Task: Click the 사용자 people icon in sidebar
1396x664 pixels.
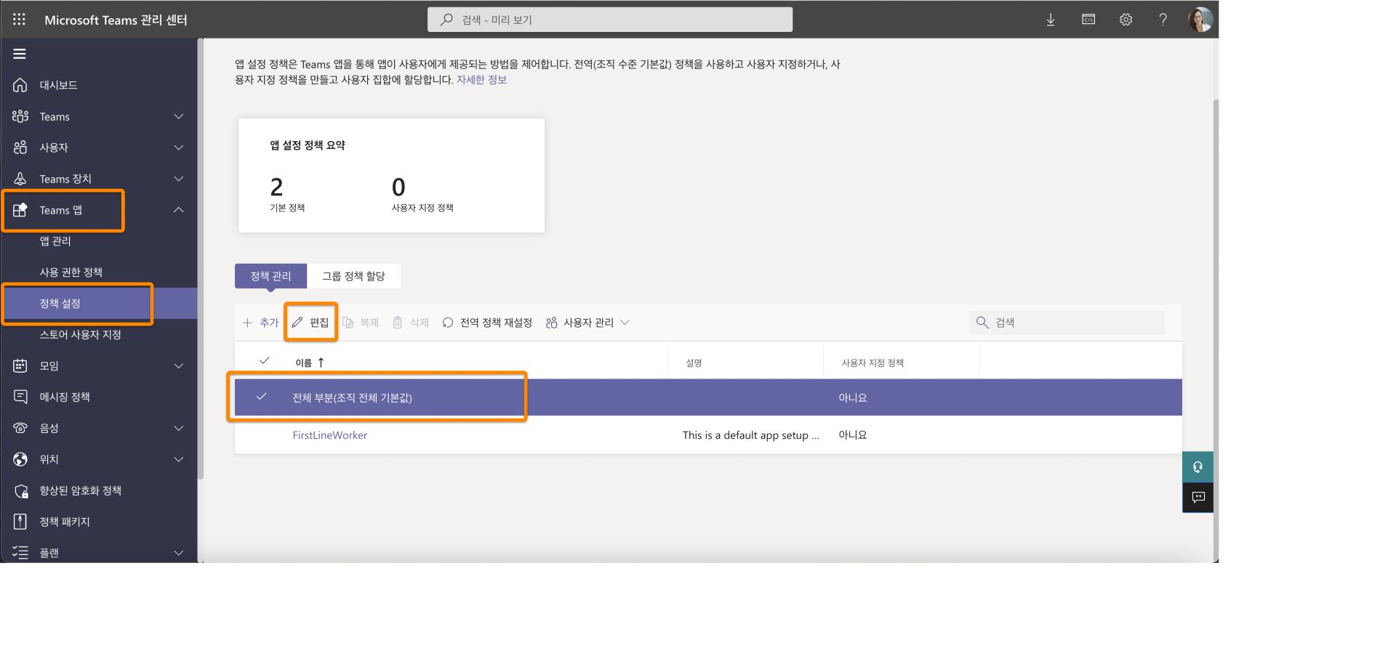Action: click(20, 147)
